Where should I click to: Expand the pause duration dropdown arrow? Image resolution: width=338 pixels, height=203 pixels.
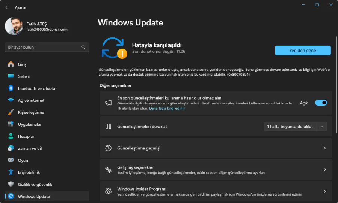click(x=321, y=127)
